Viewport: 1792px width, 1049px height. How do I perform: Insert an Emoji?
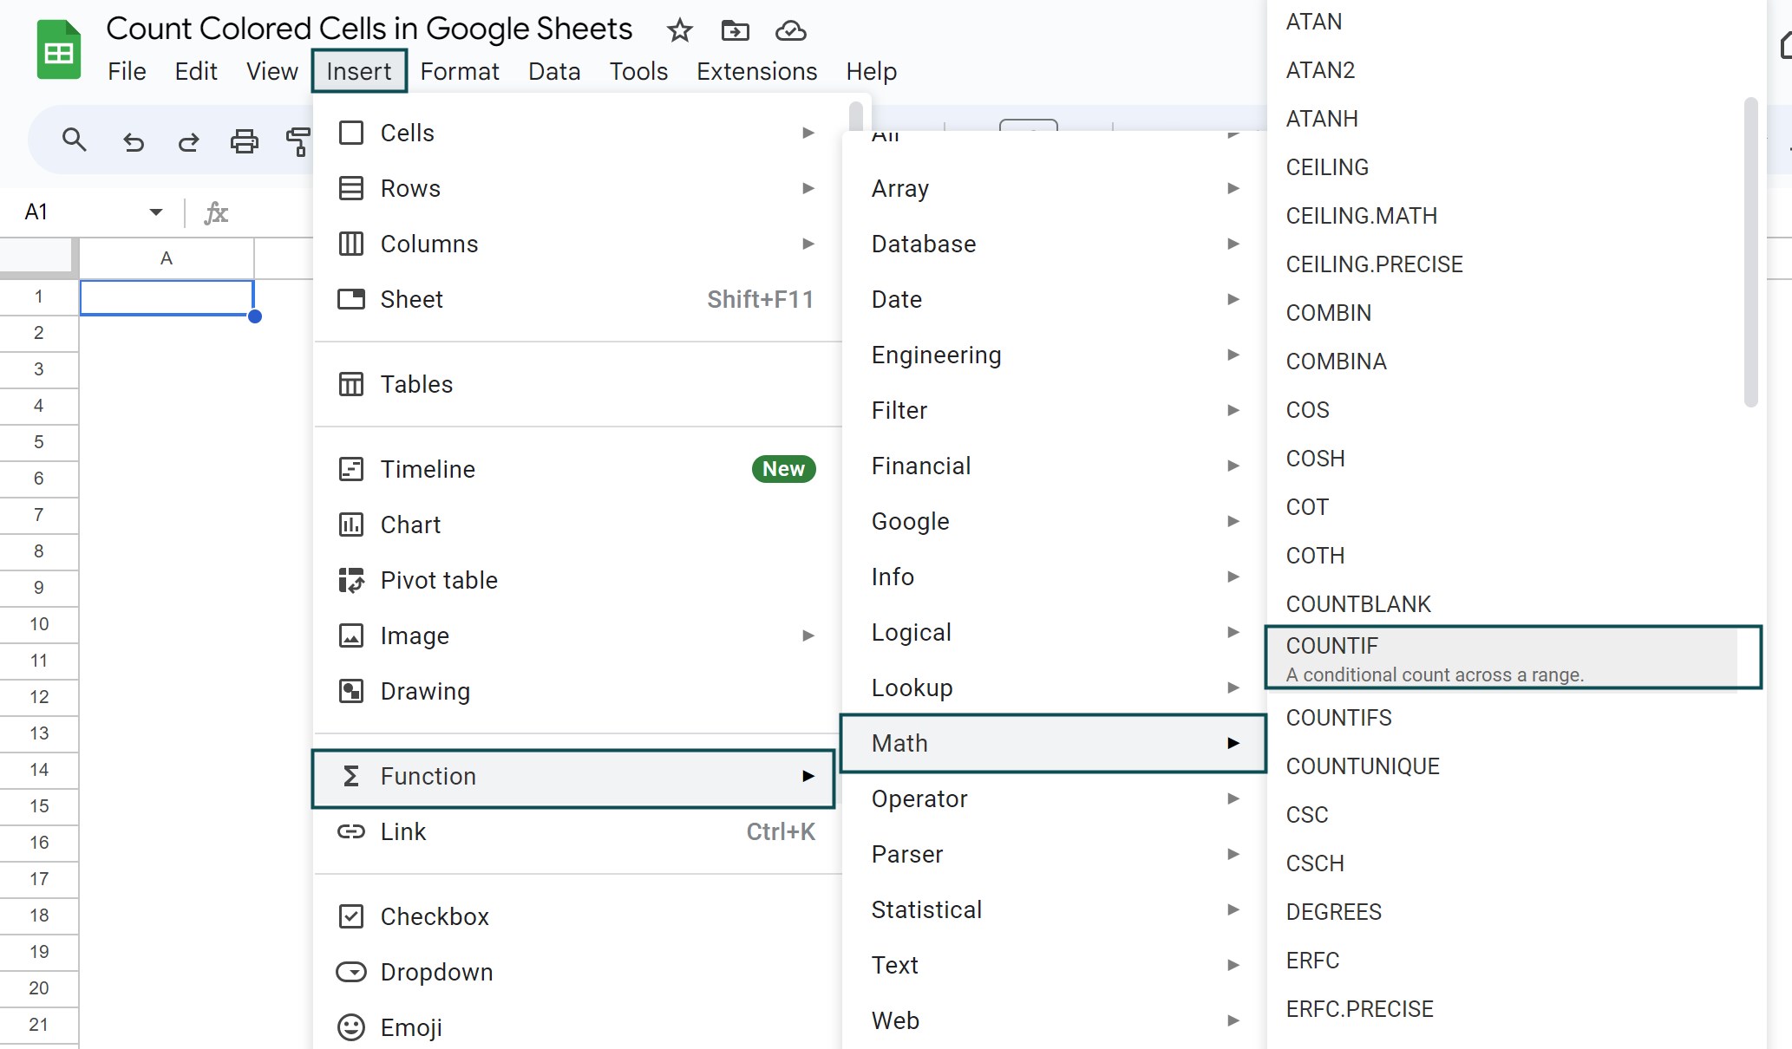pos(577,1027)
